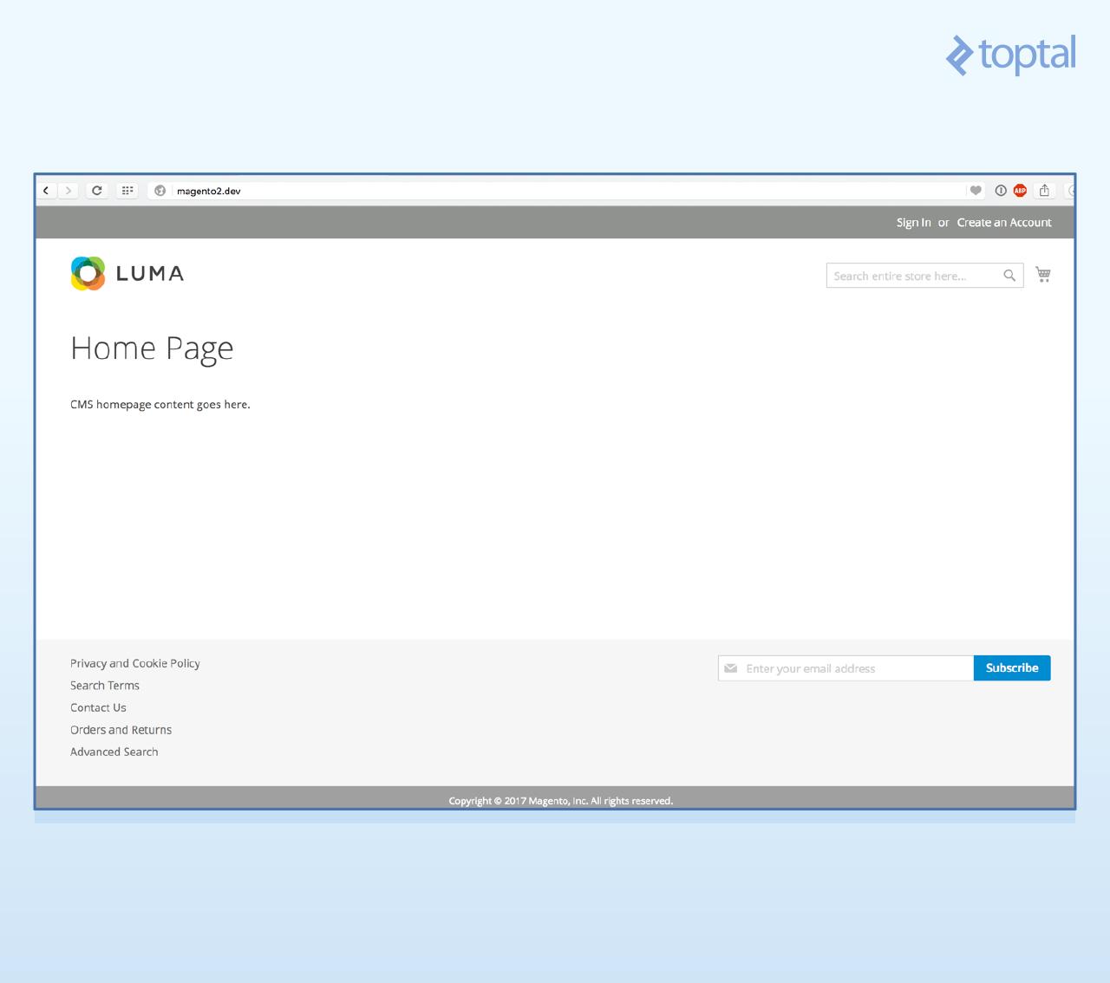Click the site privacy globe in address bar
Image resolution: width=1110 pixels, height=983 pixels.
pyautogui.click(x=160, y=190)
